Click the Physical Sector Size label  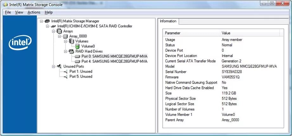tap(180, 98)
